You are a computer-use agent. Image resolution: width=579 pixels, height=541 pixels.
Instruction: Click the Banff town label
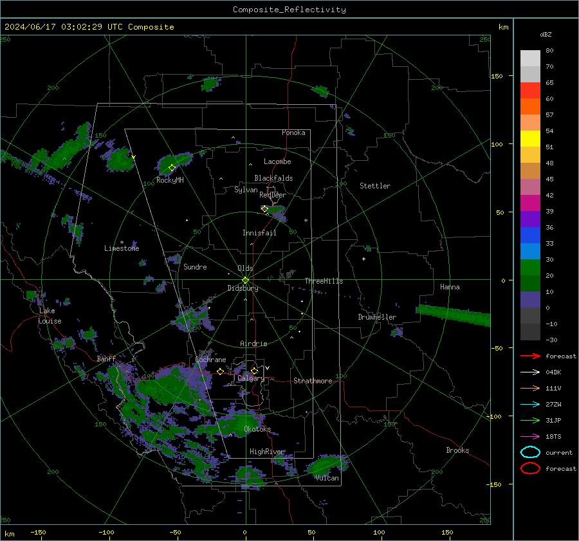coord(106,358)
